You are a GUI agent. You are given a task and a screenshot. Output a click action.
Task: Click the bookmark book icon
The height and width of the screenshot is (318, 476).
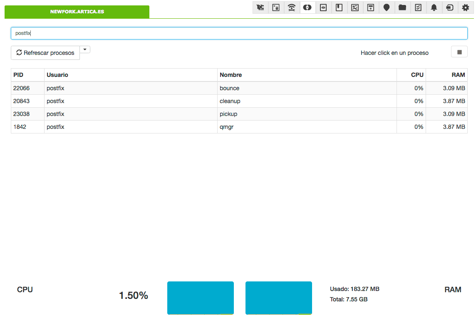point(339,7)
